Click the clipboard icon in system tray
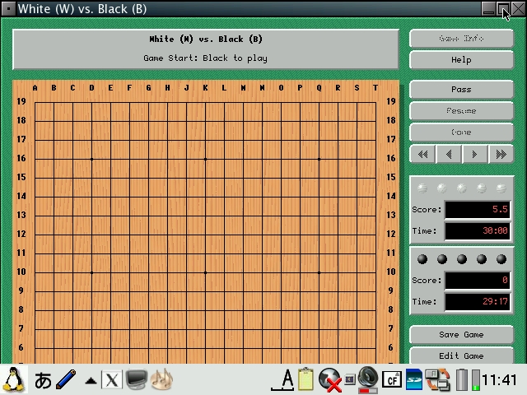527x395 pixels. point(306,379)
